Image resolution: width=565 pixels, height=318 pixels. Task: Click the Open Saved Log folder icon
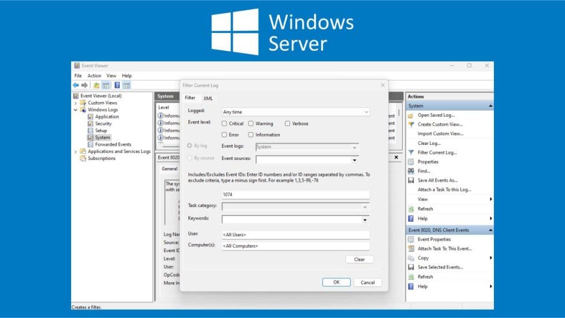coord(411,115)
